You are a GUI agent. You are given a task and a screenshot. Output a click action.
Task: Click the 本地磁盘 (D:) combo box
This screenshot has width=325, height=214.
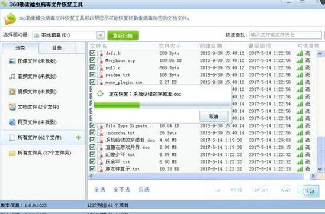(68, 35)
